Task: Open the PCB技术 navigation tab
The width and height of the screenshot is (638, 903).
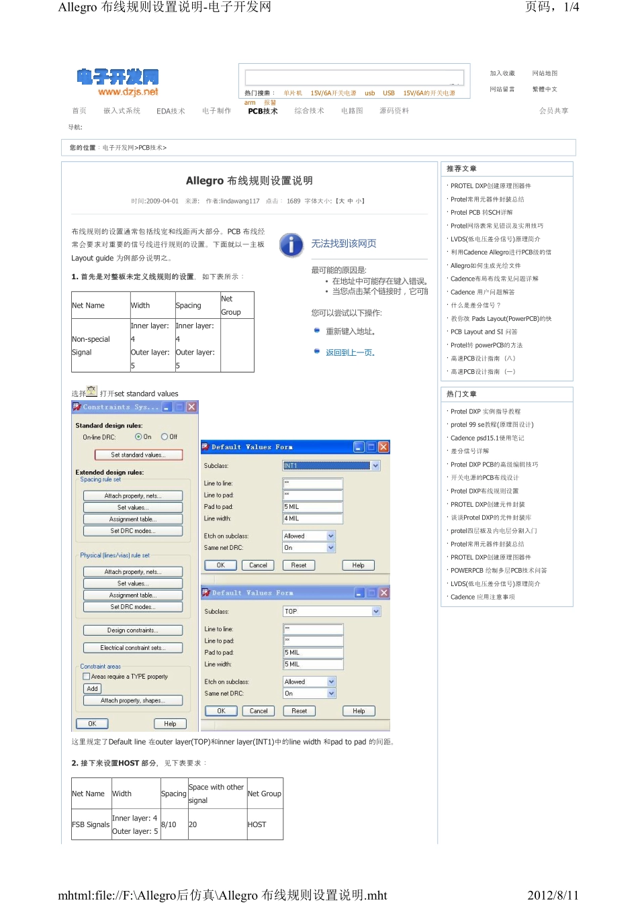Action: point(263,111)
